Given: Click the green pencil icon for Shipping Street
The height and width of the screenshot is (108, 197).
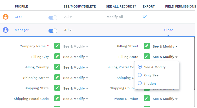Looking at the screenshot, I should pyautogui.click(x=57, y=77).
